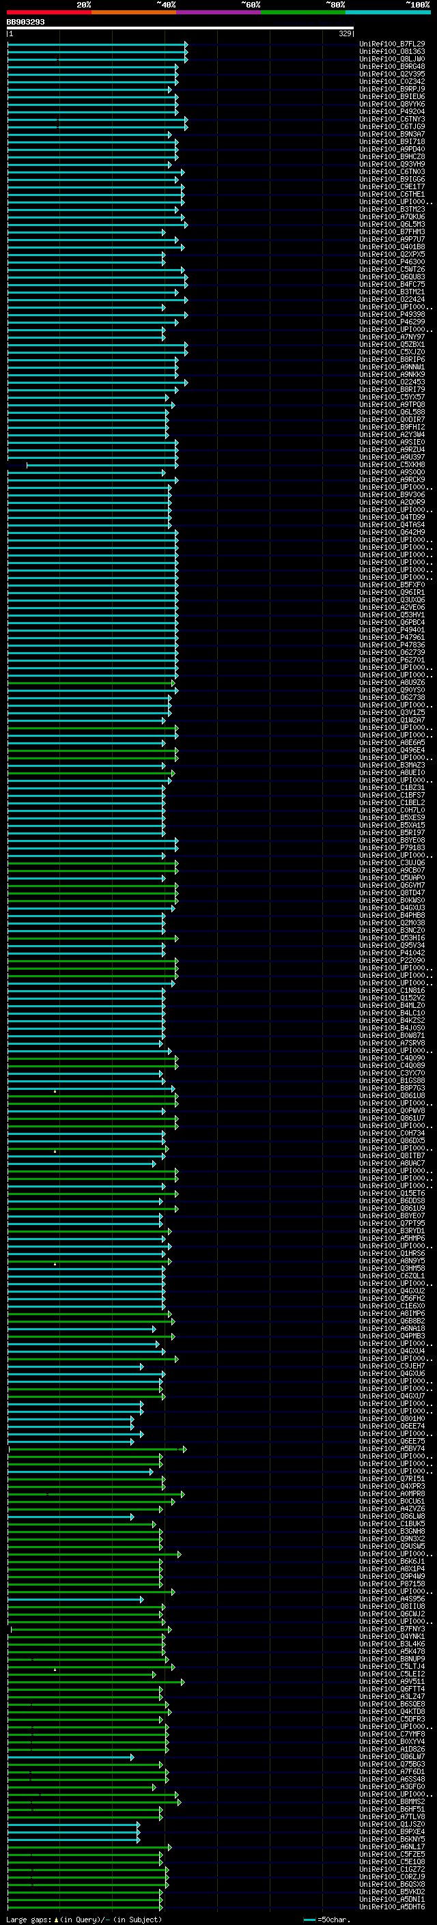Screen dimensions: 437x1925
Task: Open hit UniRef100_B5XES9
Action: tap(392, 817)
